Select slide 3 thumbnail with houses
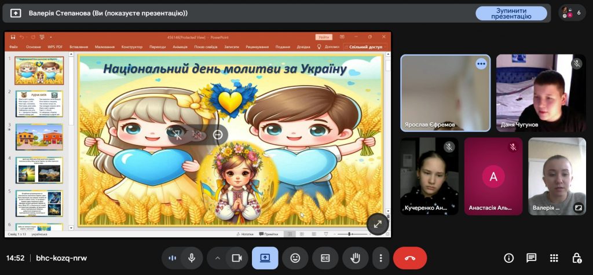Viewport: 593px width, 275px height. coord(39,137)
